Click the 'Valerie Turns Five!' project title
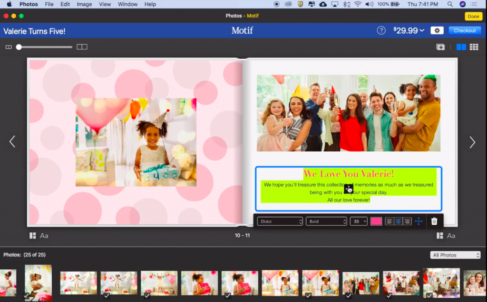 click(34, 31)
